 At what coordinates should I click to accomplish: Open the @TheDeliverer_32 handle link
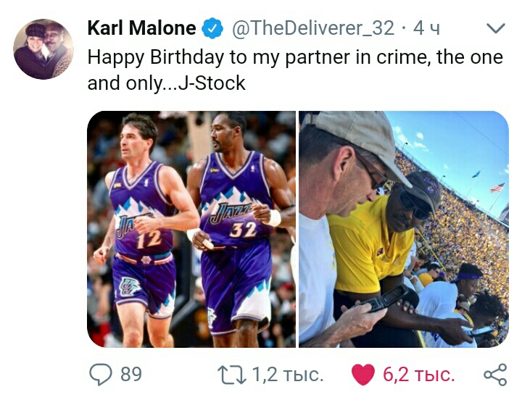[313, 28]
